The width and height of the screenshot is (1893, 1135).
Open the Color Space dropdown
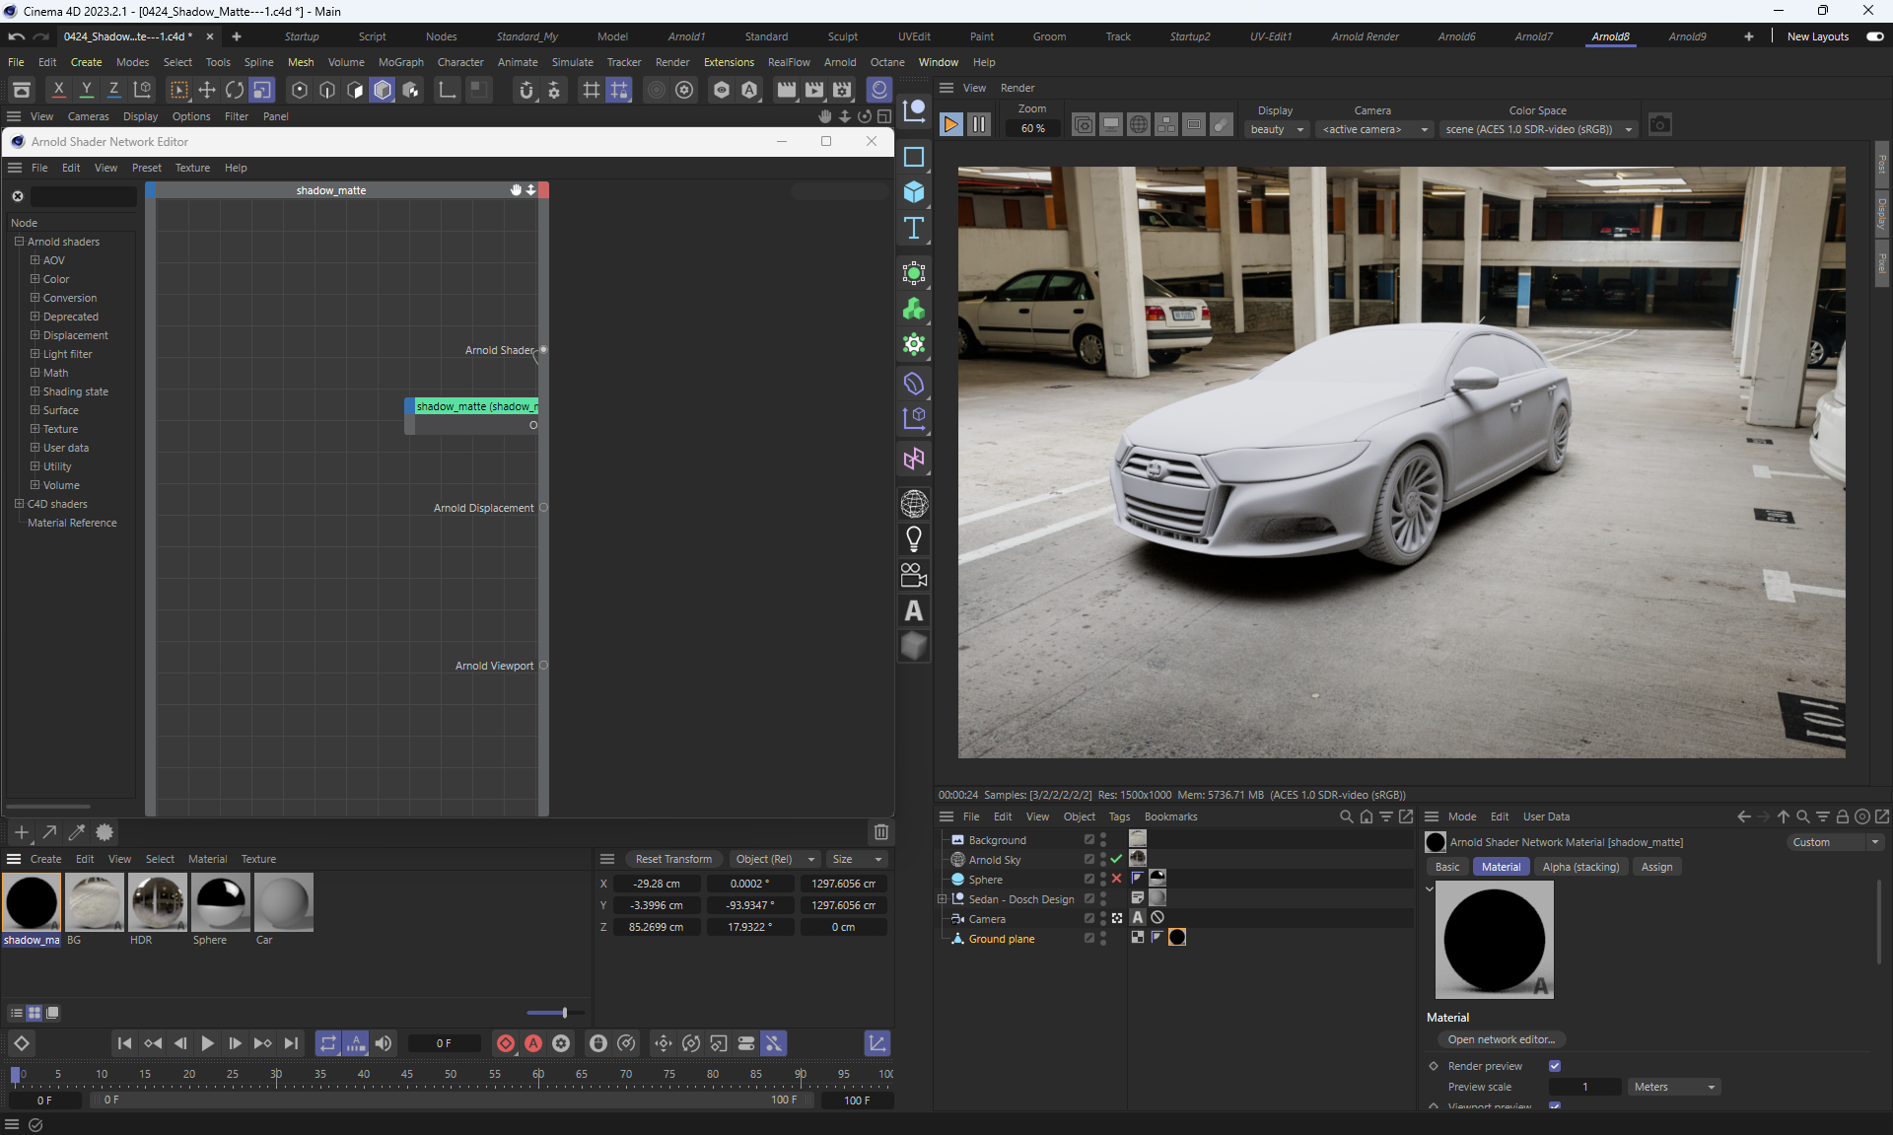[x=1537, y=129]
